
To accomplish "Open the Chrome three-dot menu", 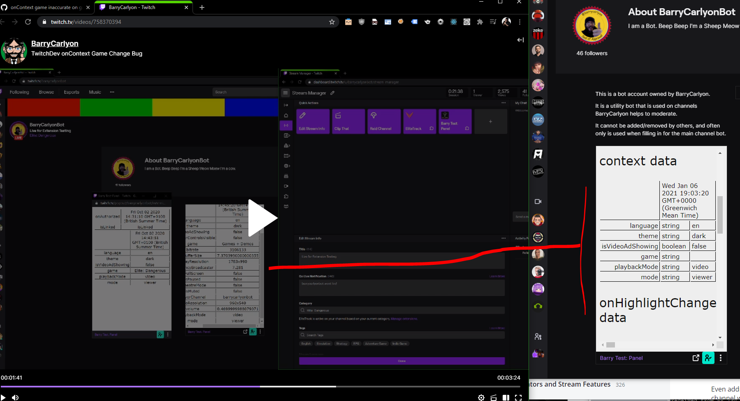I will pos(520,22).
